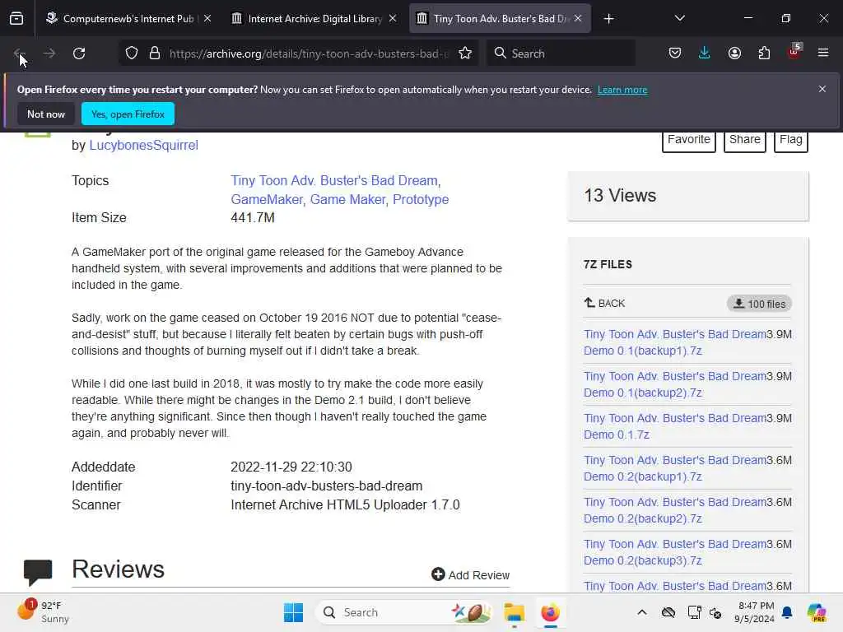Image resolution: width=843 pixels, height=632 pixels.
Task: Go back with the browser back arrow
Action: [x=20, y=53]
